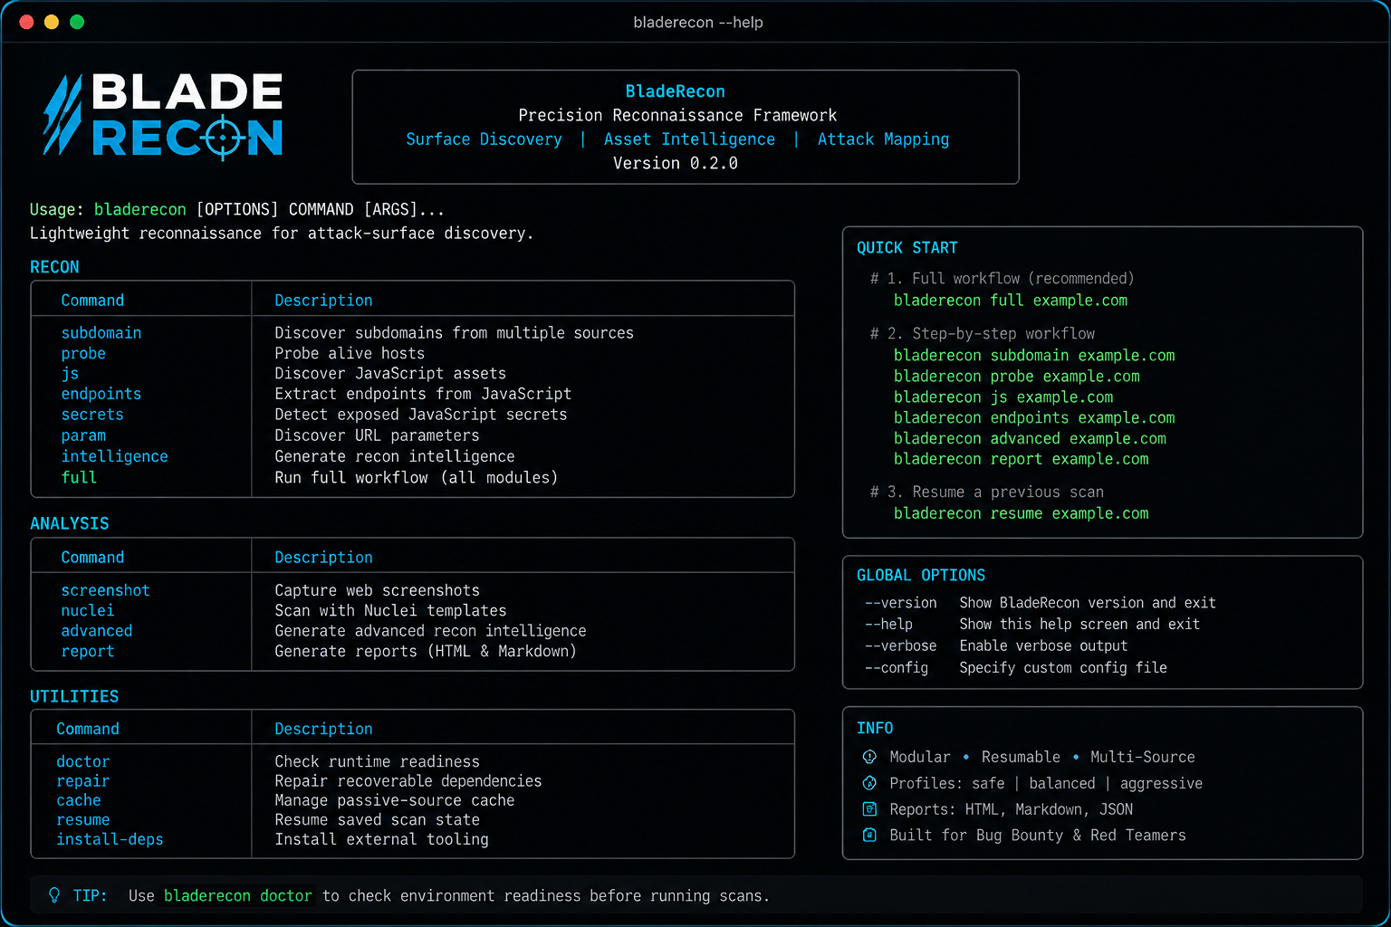Select 'bladerecon probe example.com' quick start line
The image size is (1391, 927).
click(1017, 377)
